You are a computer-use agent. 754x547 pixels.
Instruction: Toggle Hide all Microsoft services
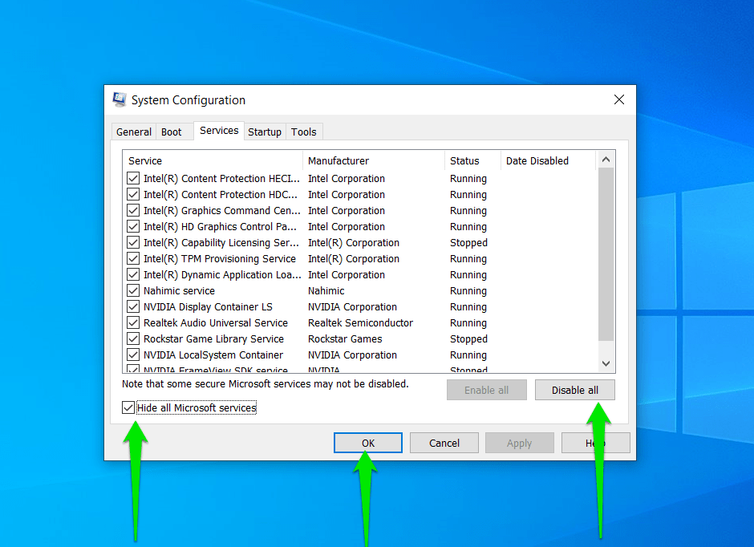[129, 407]
